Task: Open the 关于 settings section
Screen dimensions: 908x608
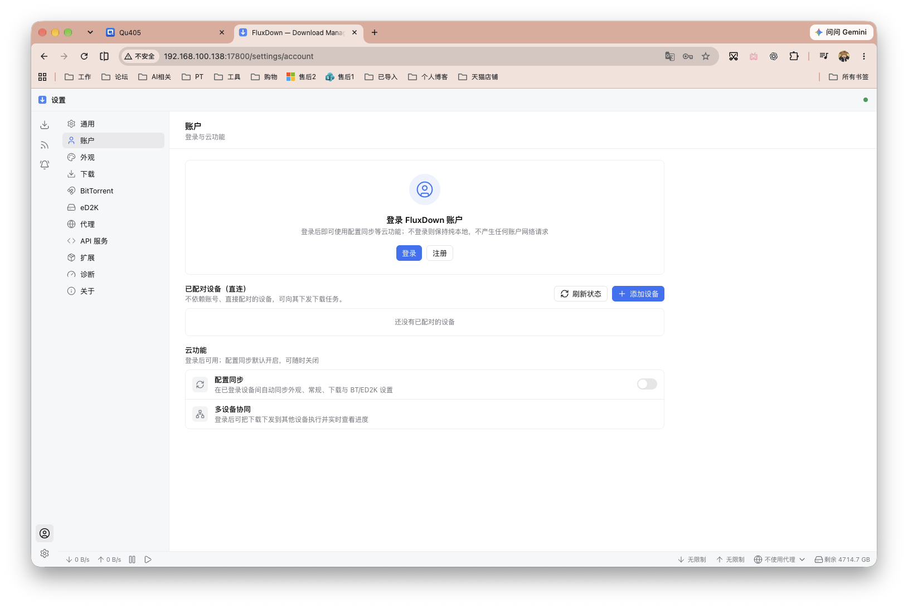Action: click(114, 291)
